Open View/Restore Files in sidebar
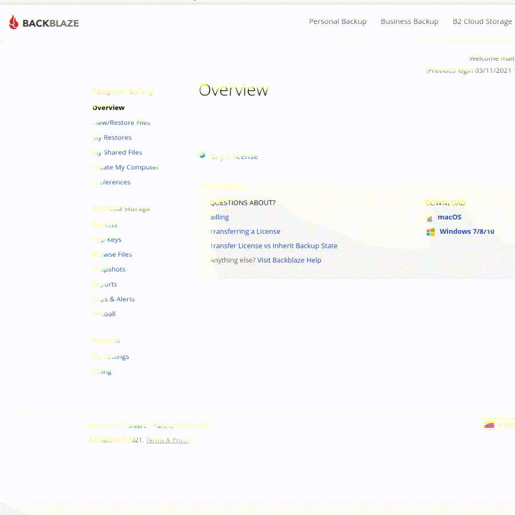The image size is (515, 515). tap(121, 122)
